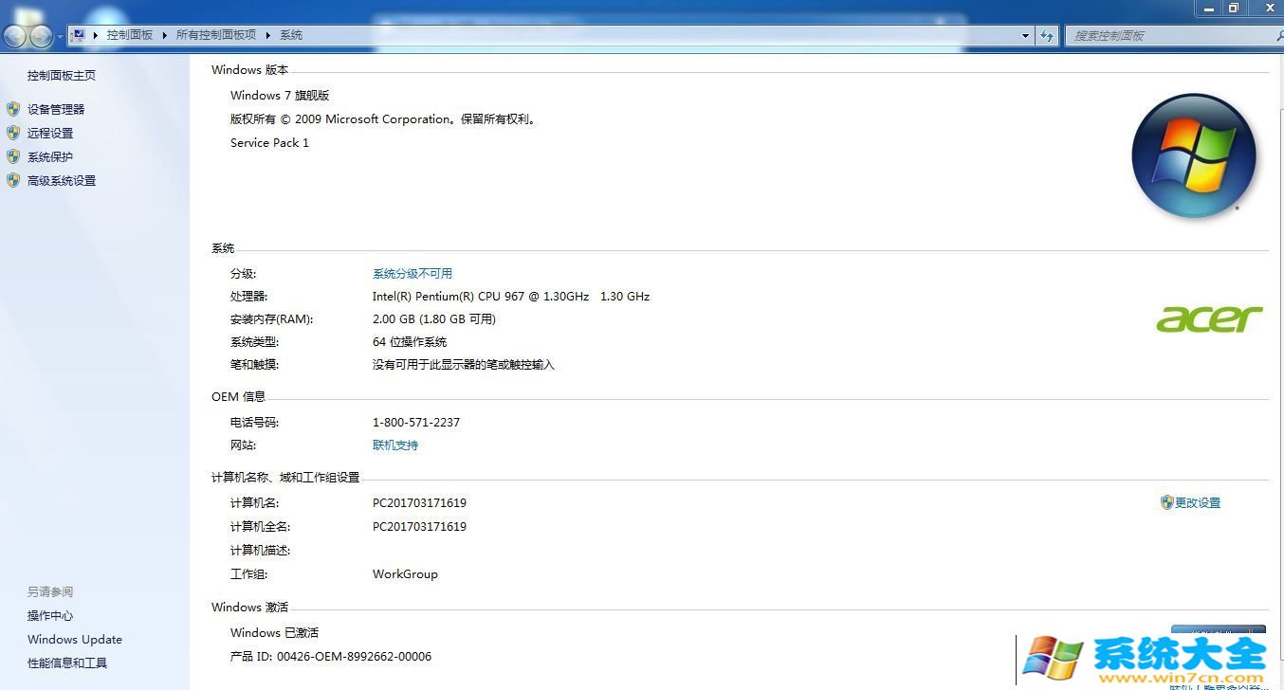
Task: Click the Acer OEM logo
Action: [x=1209, y=319]
